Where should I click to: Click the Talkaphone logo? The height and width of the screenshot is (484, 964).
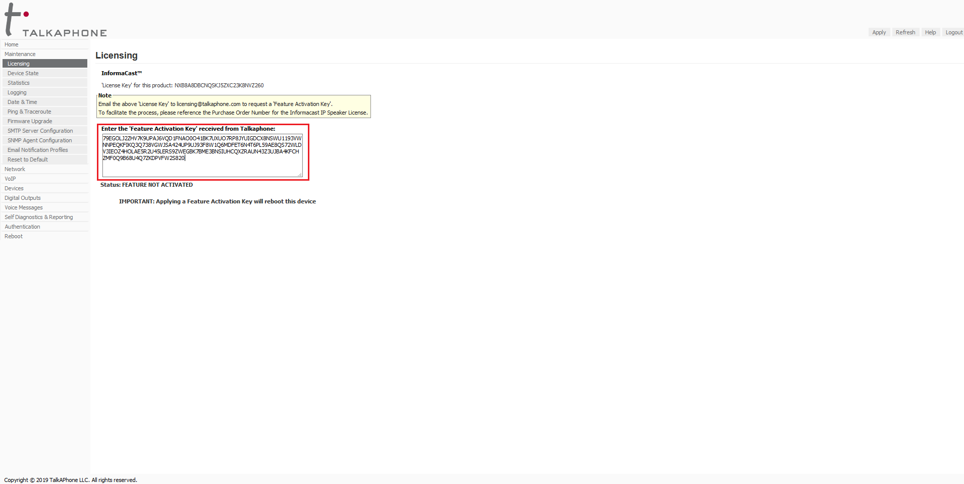(56, 20)
